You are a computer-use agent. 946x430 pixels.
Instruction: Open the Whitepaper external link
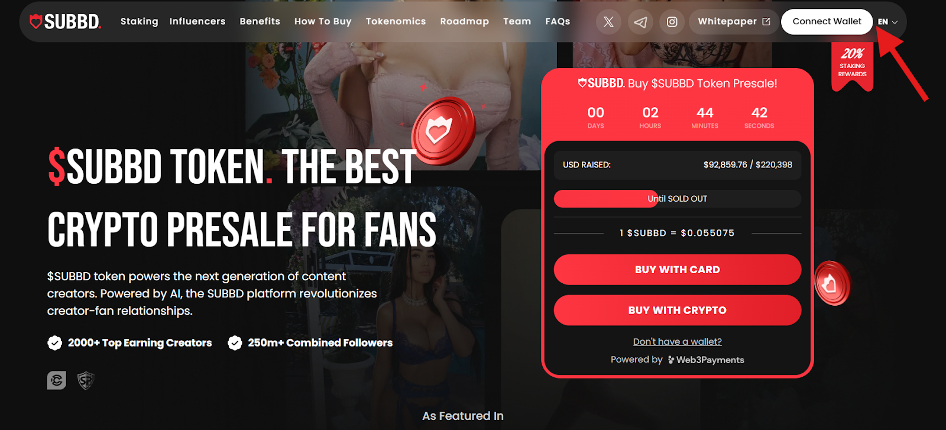coord(734,22)
